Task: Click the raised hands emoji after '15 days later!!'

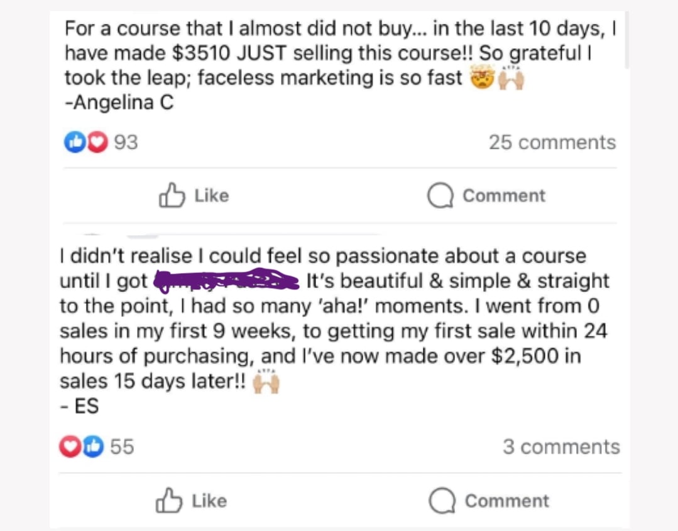Action: (266, 382)
